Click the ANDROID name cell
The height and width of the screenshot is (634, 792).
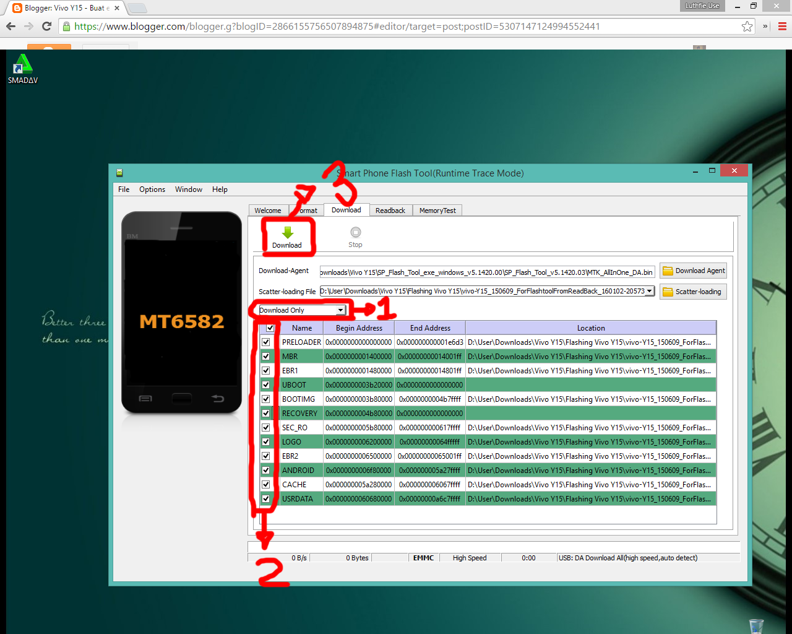(301, 471)
